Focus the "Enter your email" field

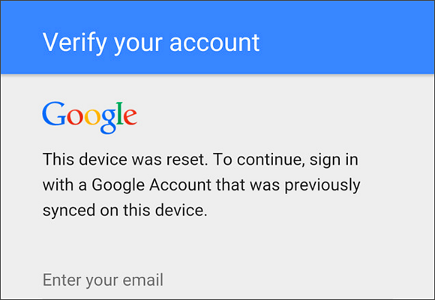coord(217,280)
